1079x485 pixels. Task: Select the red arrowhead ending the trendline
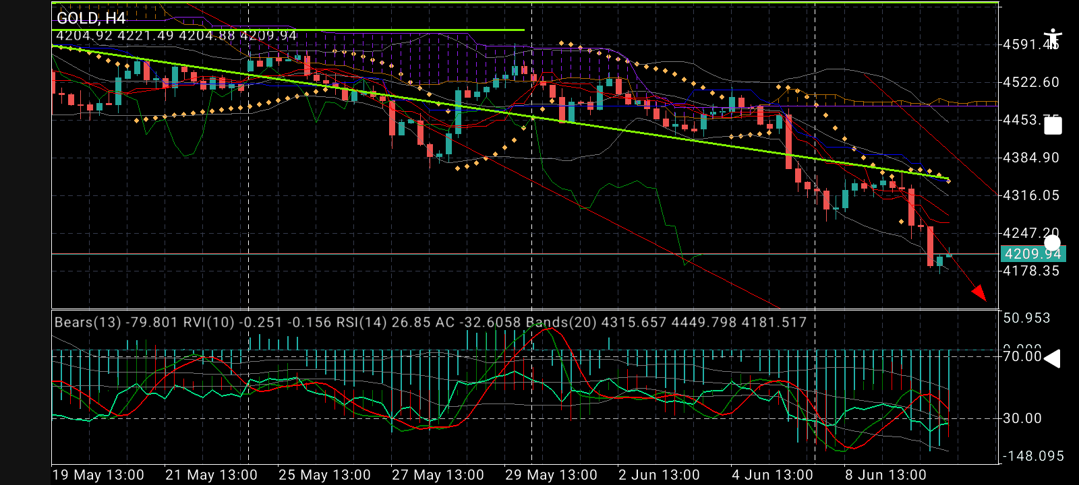click(979, 292)
